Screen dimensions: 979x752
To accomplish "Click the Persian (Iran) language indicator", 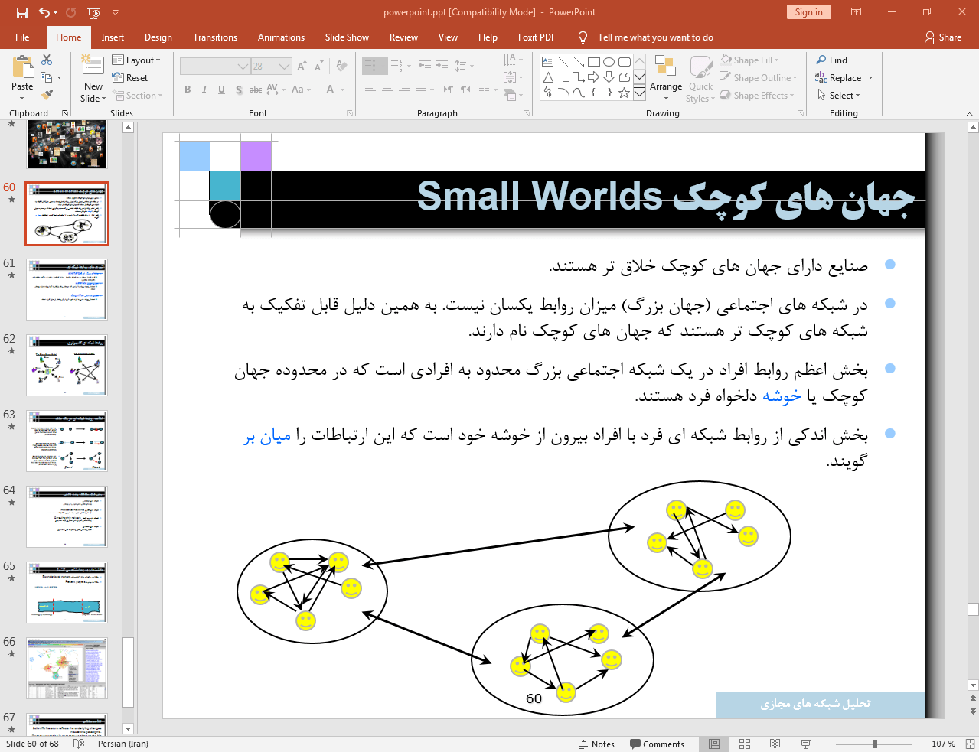I will [123, 744].
